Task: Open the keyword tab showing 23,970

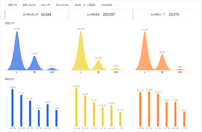Action: [165, 15]
